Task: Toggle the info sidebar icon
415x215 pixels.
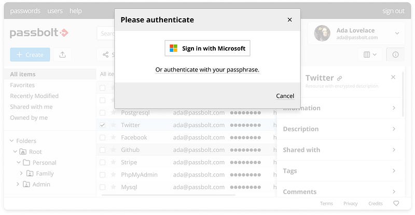Action: (395, 54)
